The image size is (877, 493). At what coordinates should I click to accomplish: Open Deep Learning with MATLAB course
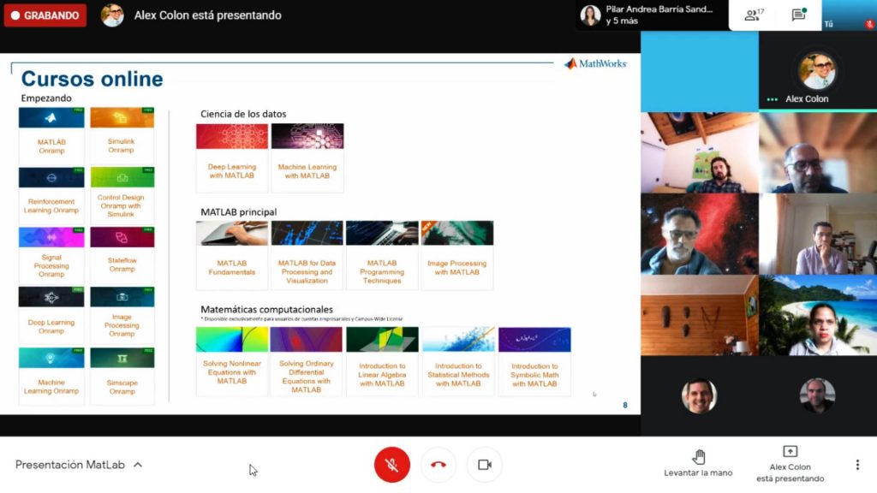point(231,157)
